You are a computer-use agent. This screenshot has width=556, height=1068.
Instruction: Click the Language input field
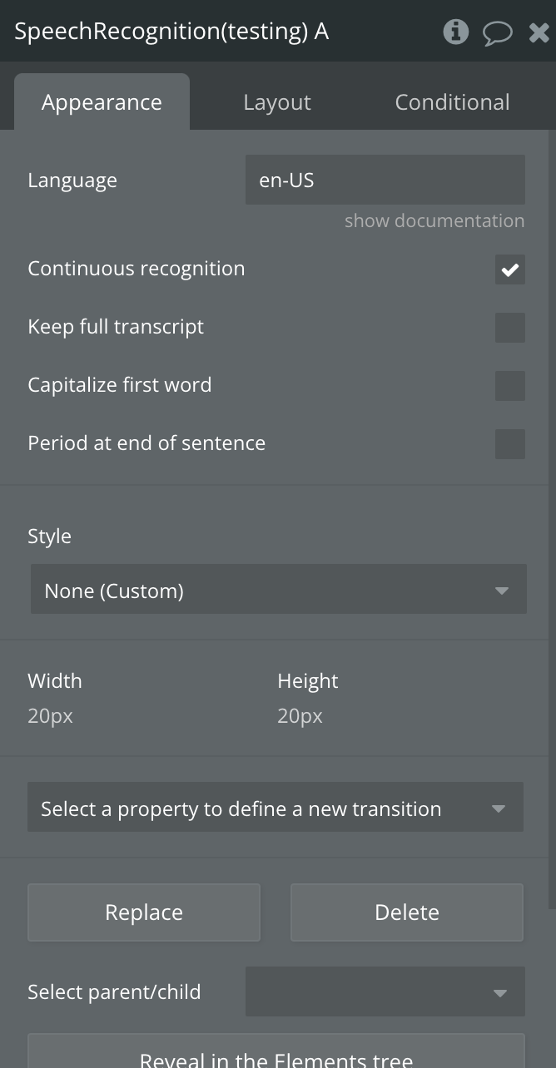[x=385, y=180]
